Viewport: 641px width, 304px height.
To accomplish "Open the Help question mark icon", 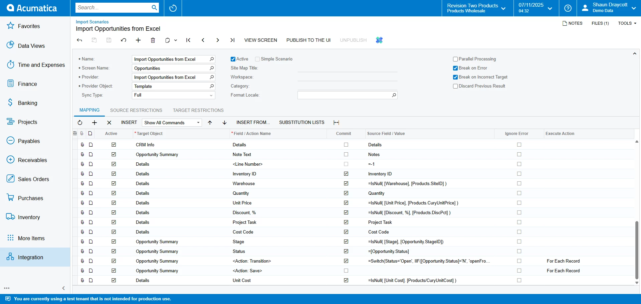I will pos(568,8).
